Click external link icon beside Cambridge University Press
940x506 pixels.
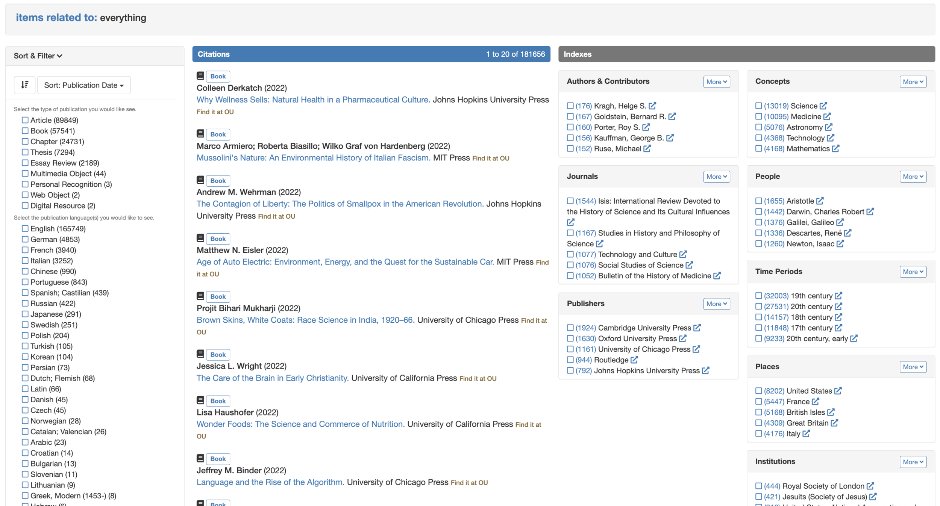point(697,328)
